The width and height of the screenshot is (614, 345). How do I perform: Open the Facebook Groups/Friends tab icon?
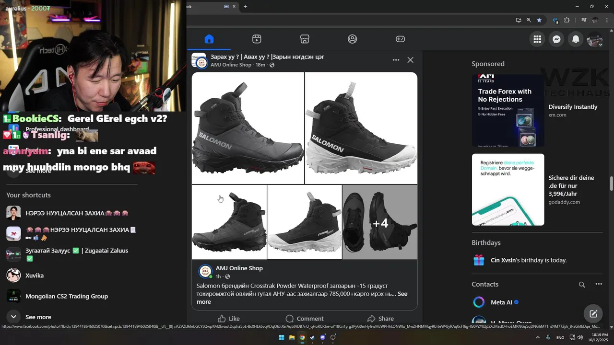(353, 39)
